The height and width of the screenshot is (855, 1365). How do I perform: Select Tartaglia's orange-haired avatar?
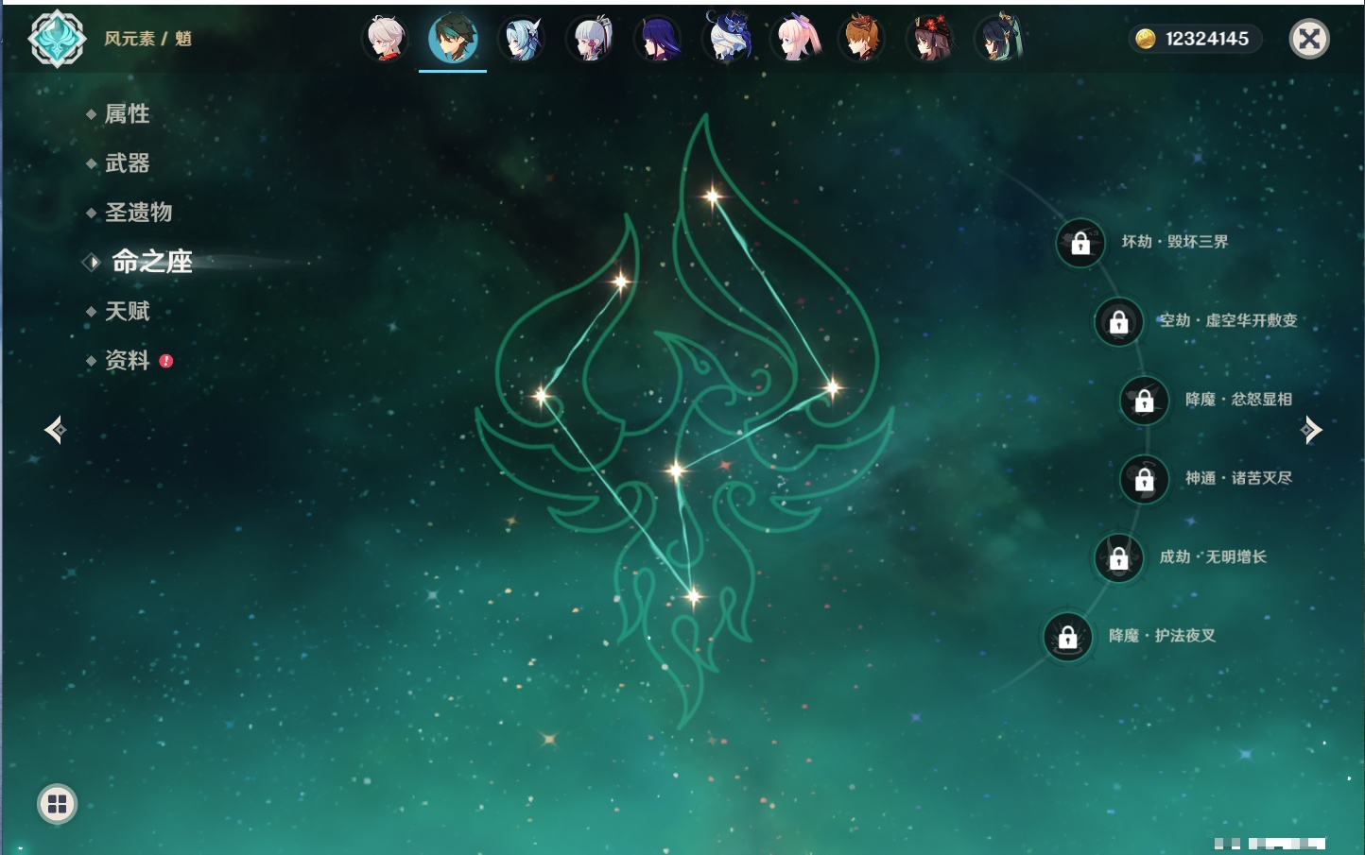click(x=862, y=39)
